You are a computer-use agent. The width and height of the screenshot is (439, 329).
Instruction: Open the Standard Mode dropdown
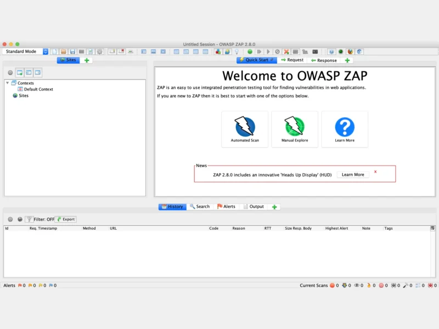pos(25,52)
